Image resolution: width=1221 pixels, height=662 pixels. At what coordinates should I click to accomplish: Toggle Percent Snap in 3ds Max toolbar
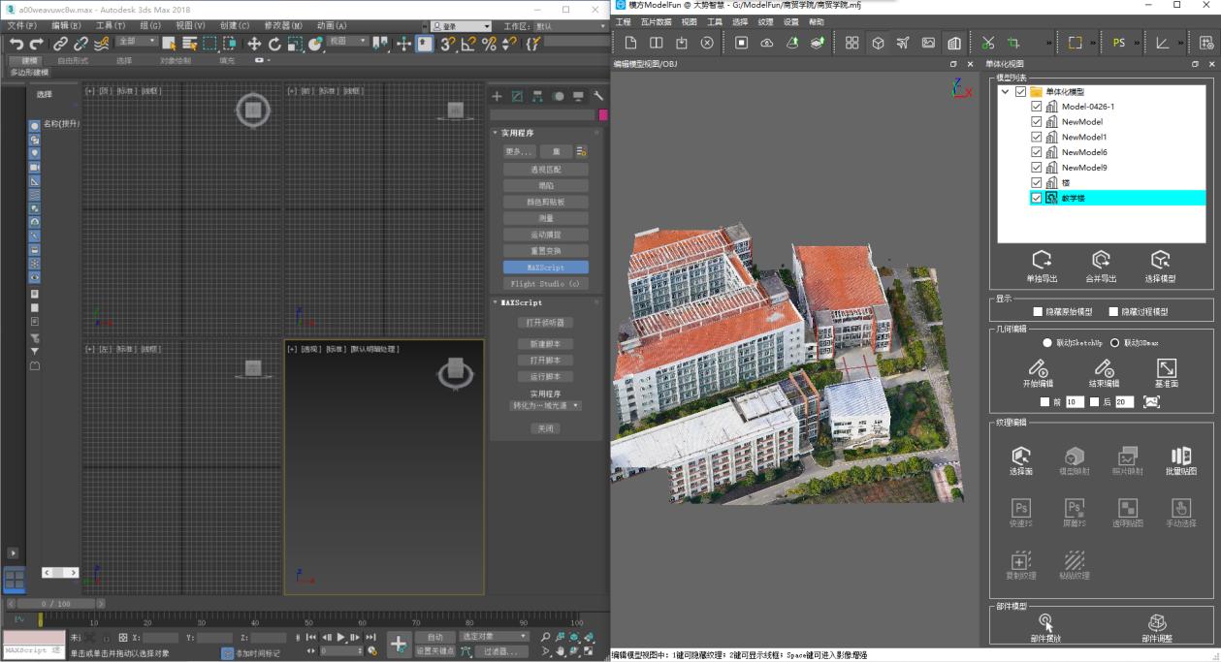click(x=489, y=44)
